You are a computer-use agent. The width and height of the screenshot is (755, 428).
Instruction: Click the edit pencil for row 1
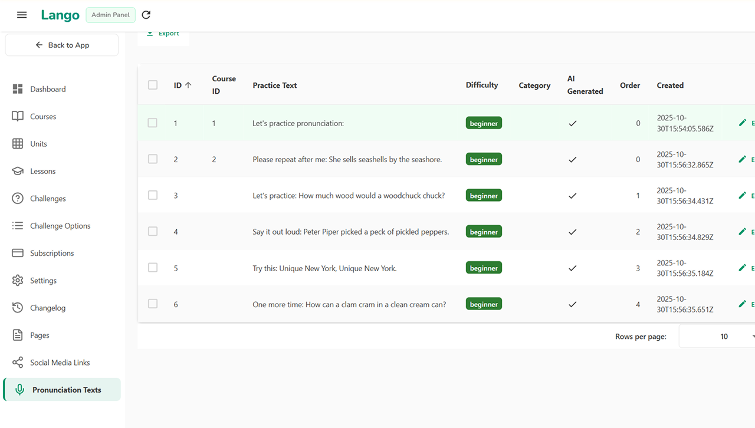pyautogui.click(x=743, y=123)
